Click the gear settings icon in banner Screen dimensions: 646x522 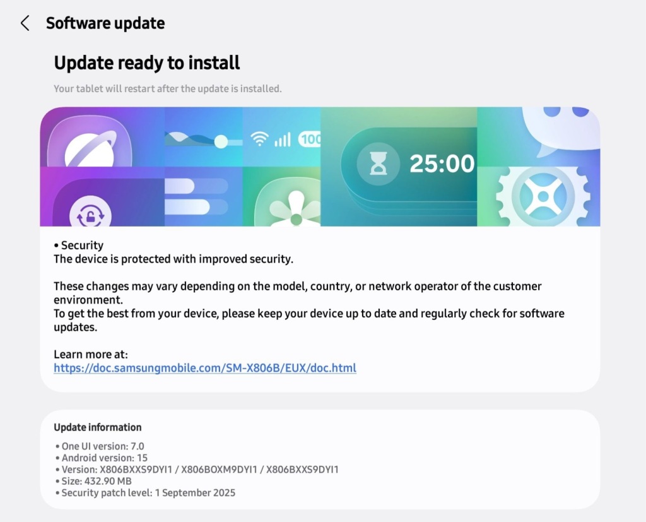point(543,196)
